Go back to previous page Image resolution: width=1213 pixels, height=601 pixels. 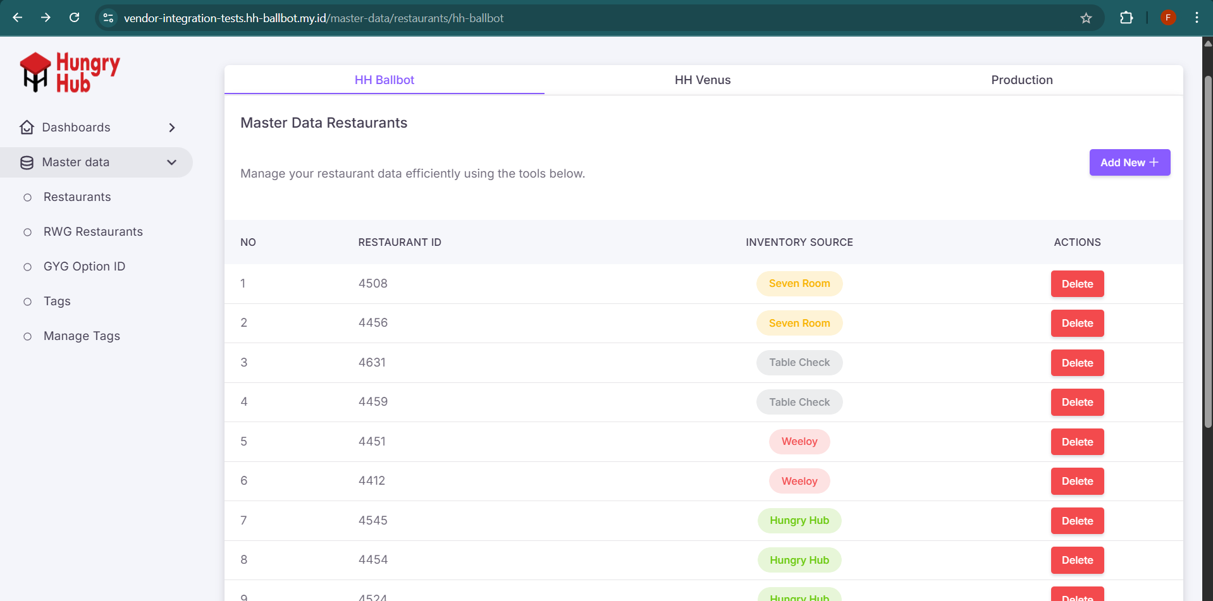tap(18, 18)
